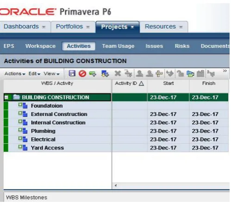Click the second grey person icon
231x206 pixels.
pos(150,74)
